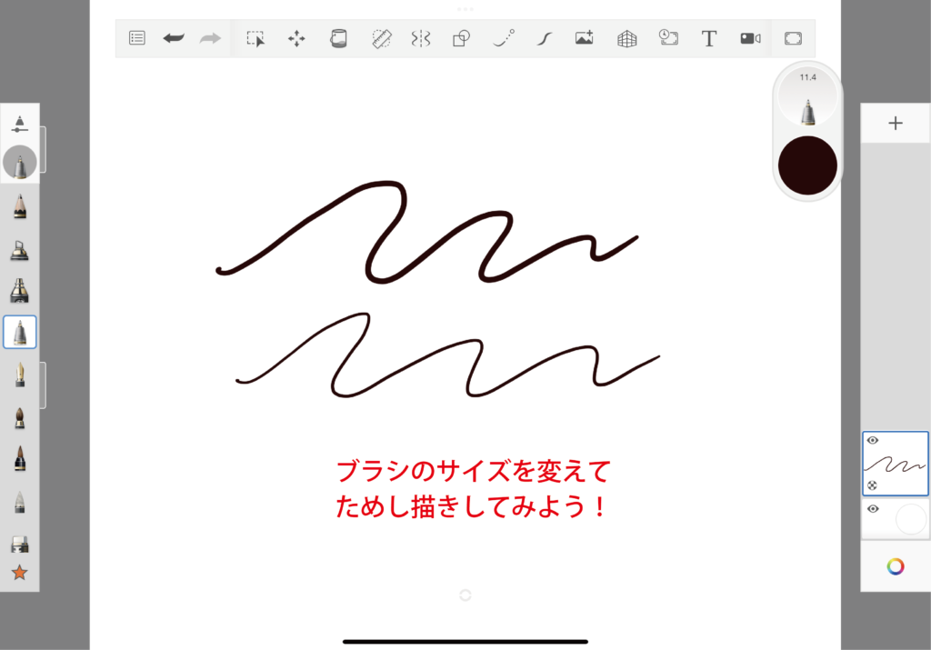This screenshot has height=650, width=931.
Task: Toggle transparency lock on drawing layer
Action: tap(872, 485)
